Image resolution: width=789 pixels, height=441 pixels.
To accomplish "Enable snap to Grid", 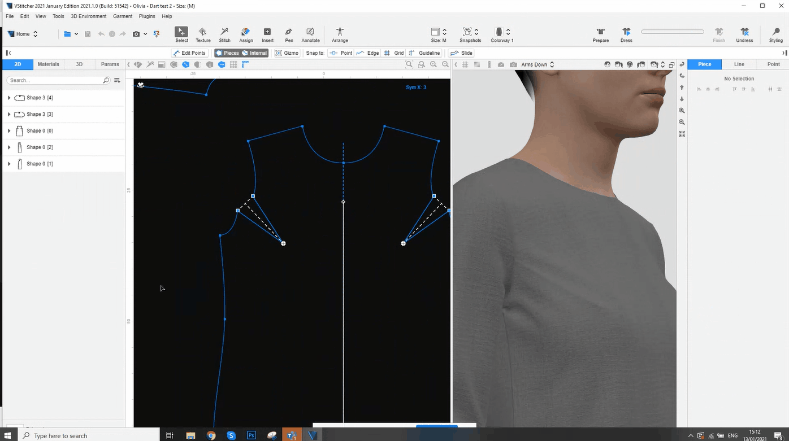I will (x=394, y=53).
